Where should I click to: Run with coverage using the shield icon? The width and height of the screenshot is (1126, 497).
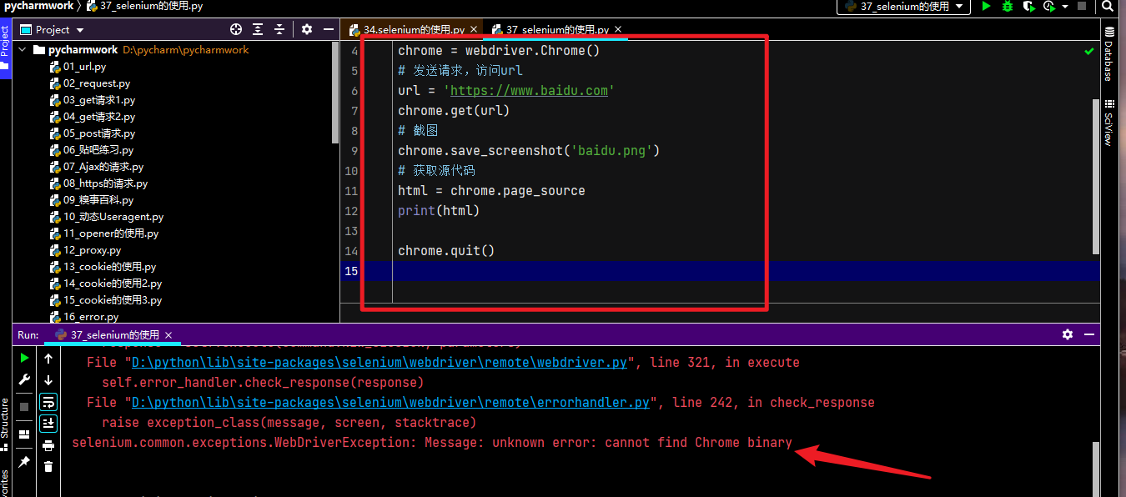click(1029, 6)
